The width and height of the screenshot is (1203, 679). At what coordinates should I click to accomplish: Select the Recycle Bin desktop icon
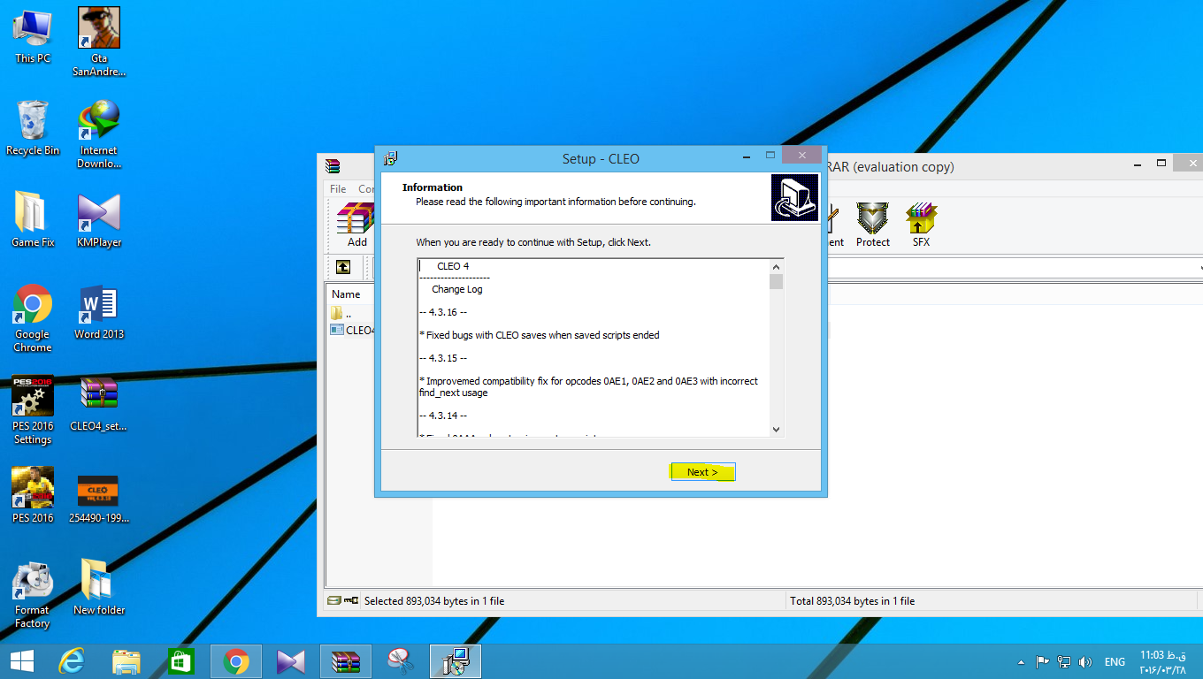(33, 128)
